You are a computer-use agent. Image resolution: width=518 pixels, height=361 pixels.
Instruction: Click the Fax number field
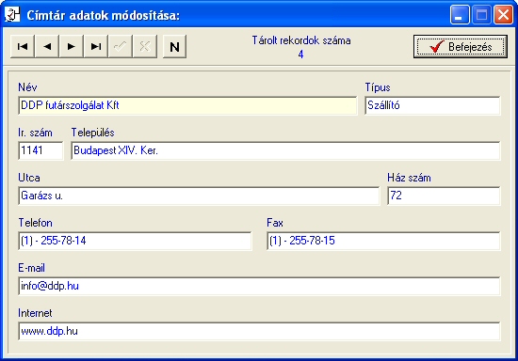pyautogui.click(x=383, y=241)
